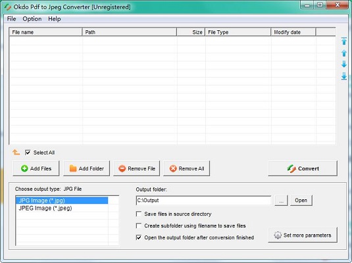The image size is (352, 263).
Task: Click the Remove All button
Action: click(x=187, y=168)
